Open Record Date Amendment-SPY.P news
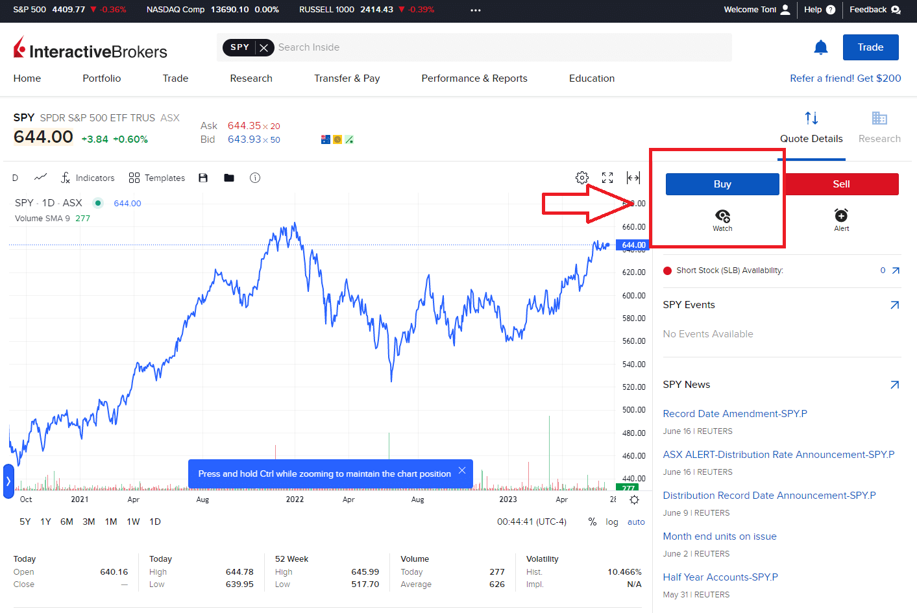 (x=735, y=414)
